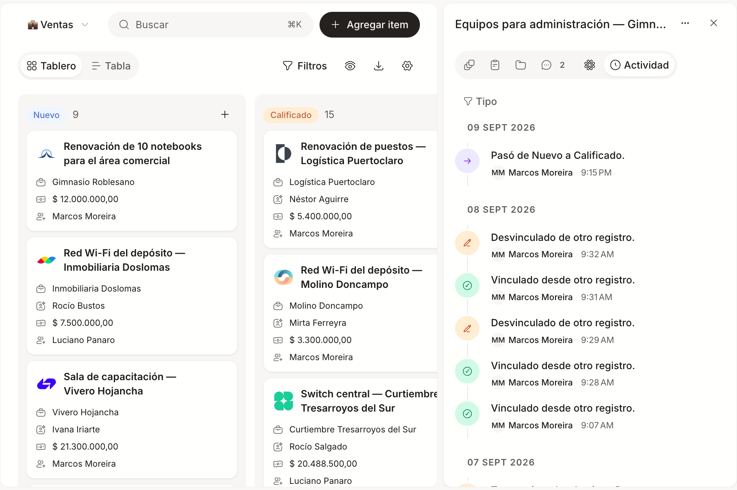Focus the Buscar search field
The image size is (737, 490).
coord(211,24)
